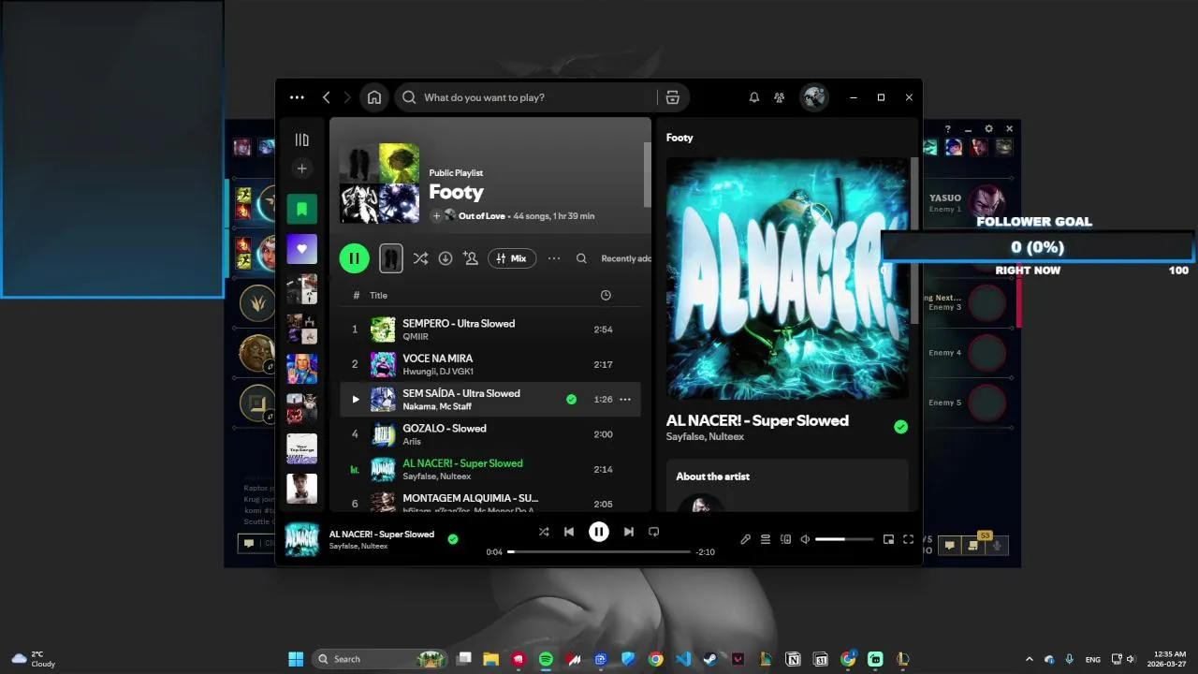Open the 'Recently added' sort dropdown
Screen dimensions: 1198x674
[625, 258]
